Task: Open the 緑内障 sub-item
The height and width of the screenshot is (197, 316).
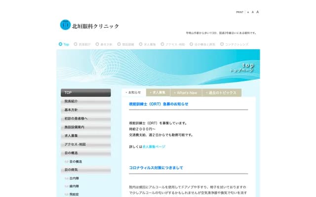Action: (x=74, y=186)
